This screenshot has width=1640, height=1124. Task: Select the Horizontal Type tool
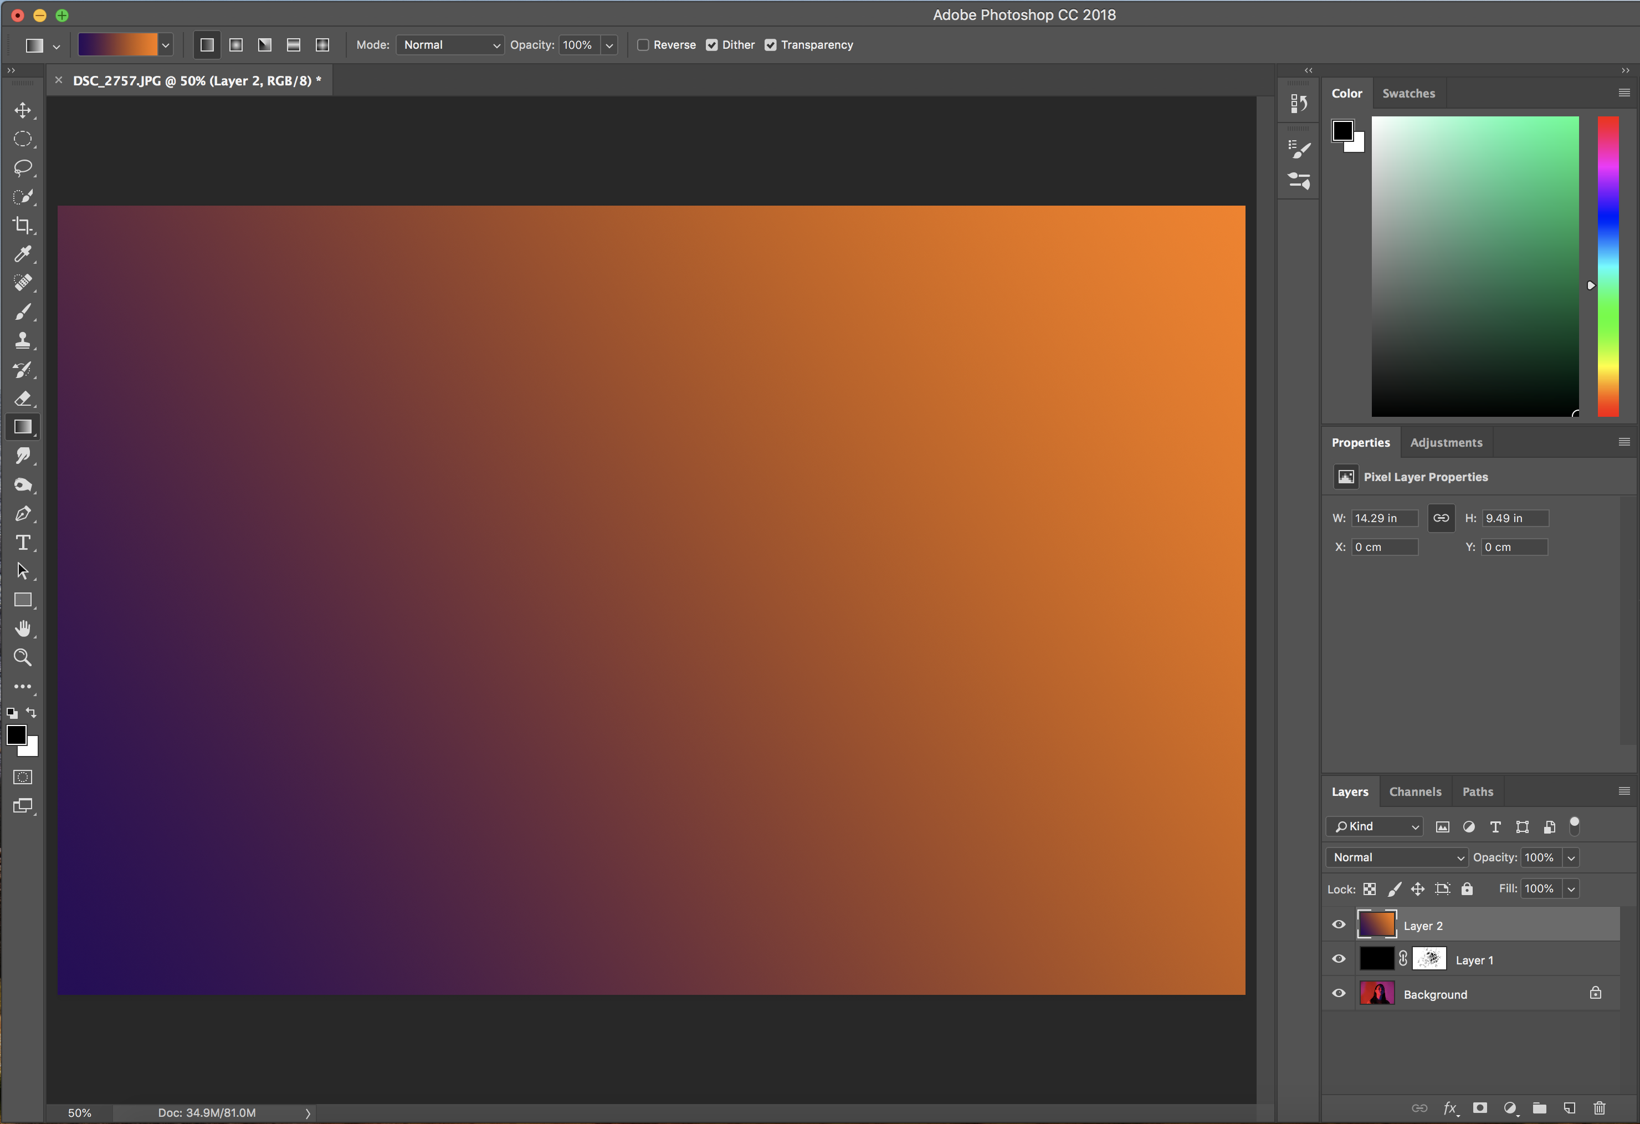point(23,542)
